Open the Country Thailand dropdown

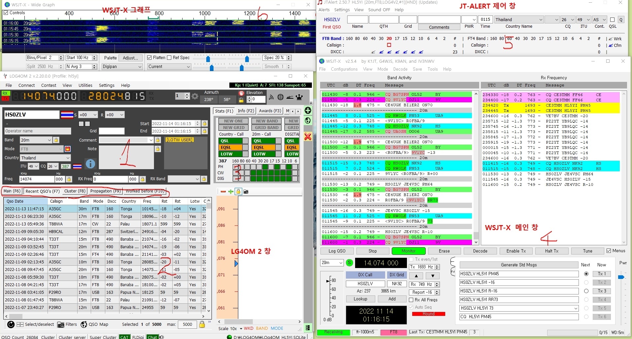click(68, 158)
